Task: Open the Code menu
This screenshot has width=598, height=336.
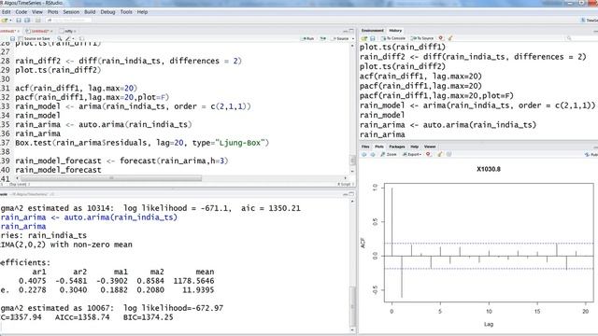Action: click(x=21, y=12)
